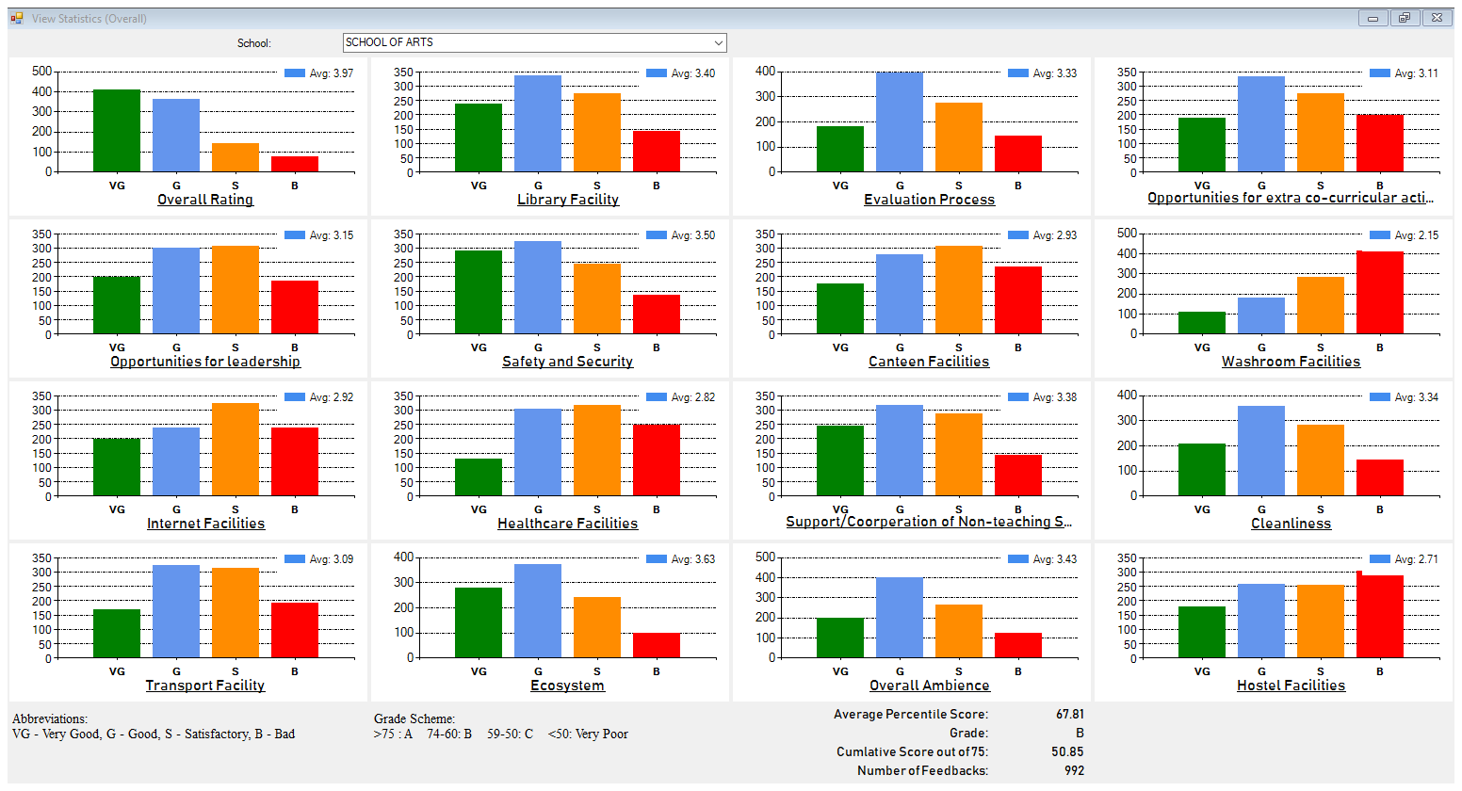Click the Hostel Facilities chart title
This screenshot has width=1462, height=791.
pos(1291,686)
